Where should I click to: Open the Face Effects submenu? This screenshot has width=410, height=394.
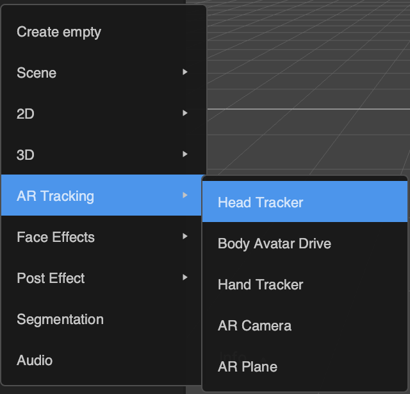[x=101, y=237]
